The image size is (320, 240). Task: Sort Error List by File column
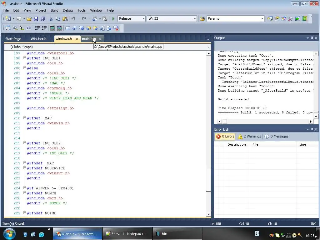click(x=273, y=144)
